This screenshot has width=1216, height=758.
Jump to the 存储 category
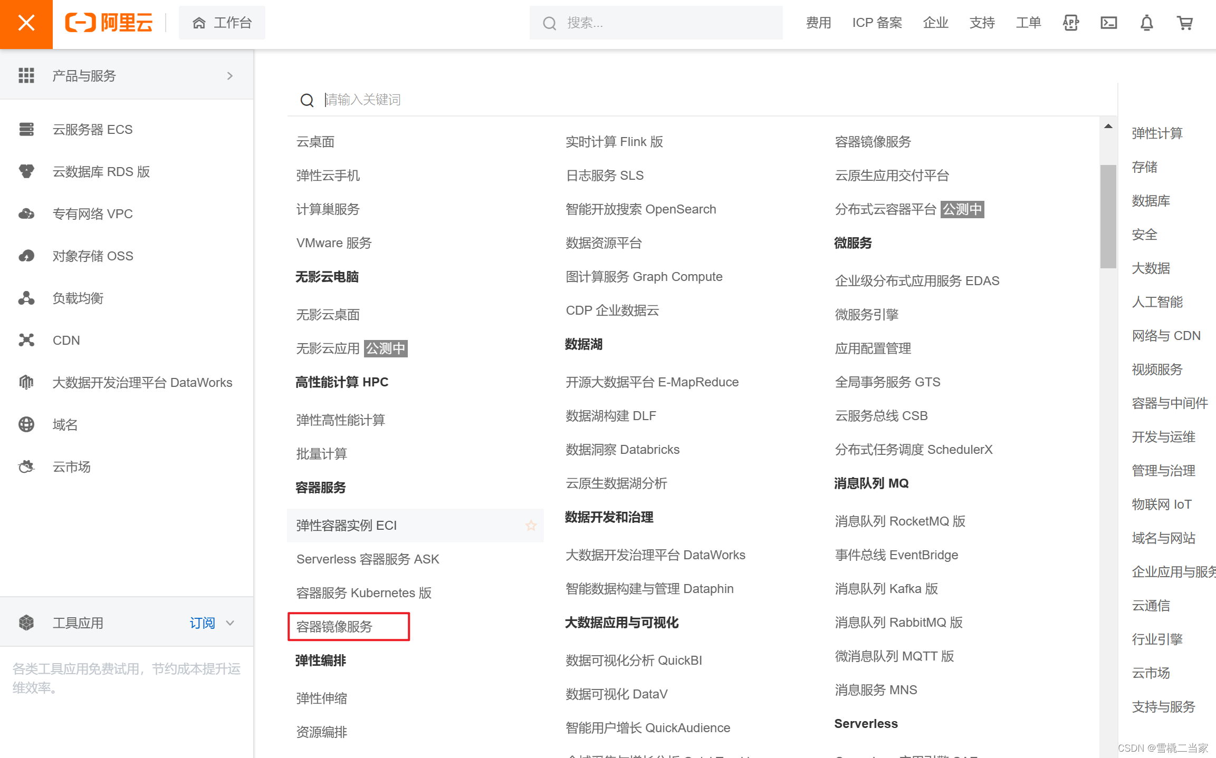[x=1145, y=167]
